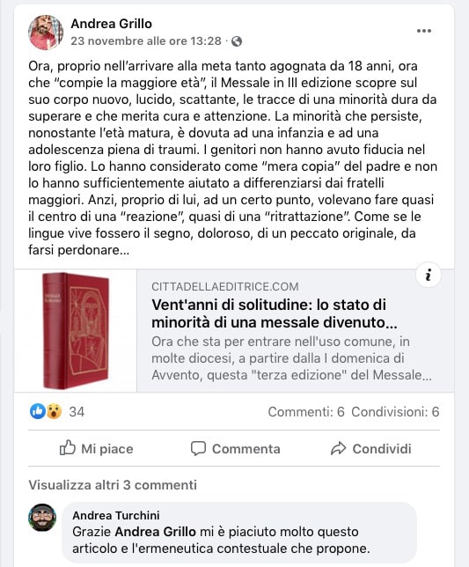Open the Commenti: 6 count
This screenshot has width=469, height=567.
(306, 411)
